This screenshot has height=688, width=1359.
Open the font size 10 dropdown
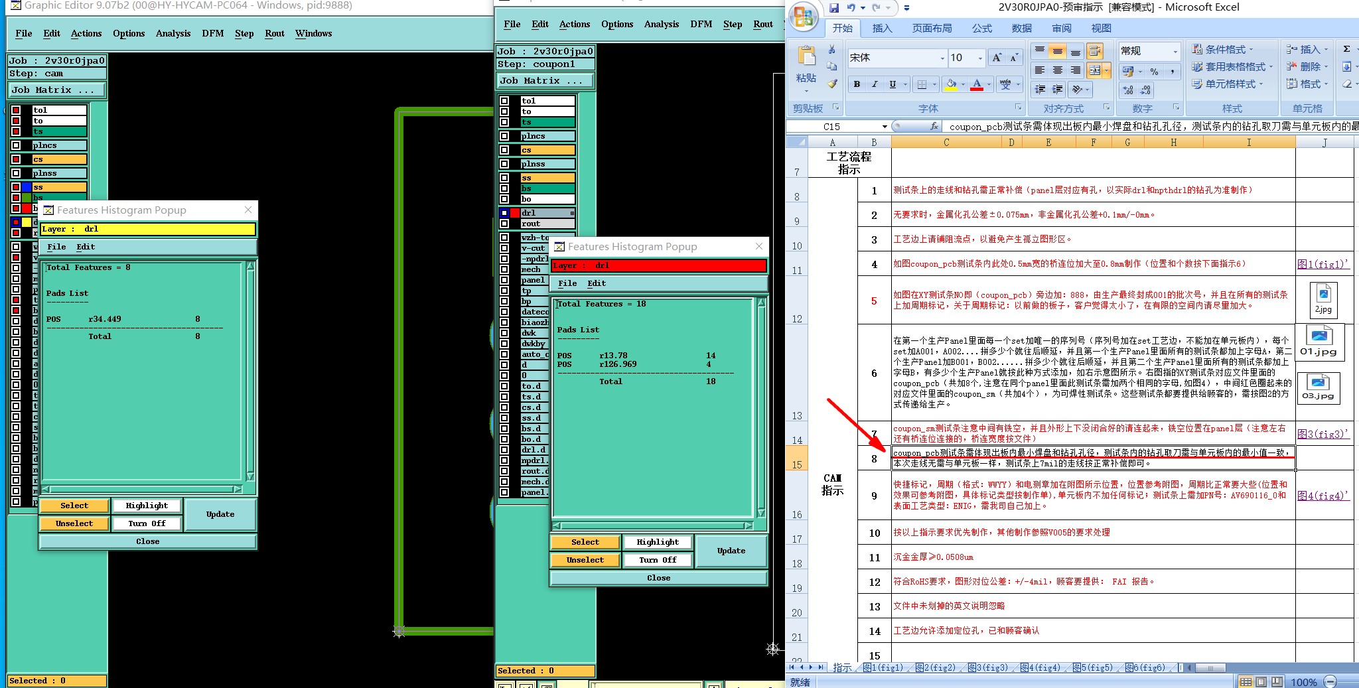pos(980,58)
